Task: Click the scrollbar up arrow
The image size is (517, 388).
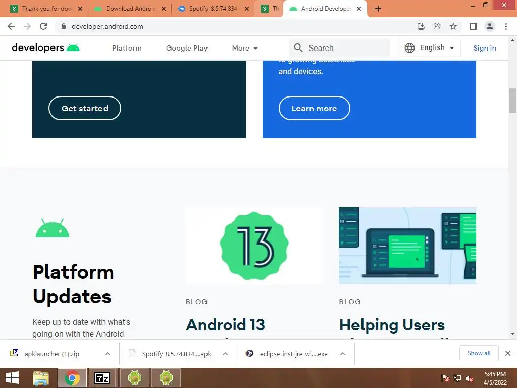Action: (512, 40)
